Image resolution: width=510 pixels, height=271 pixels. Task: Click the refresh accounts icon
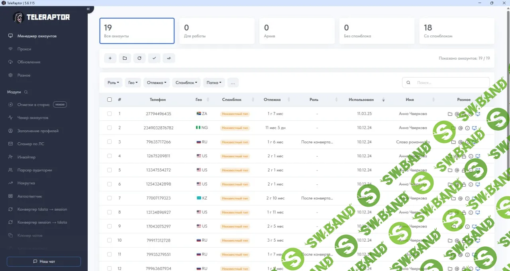click(139, 58)
